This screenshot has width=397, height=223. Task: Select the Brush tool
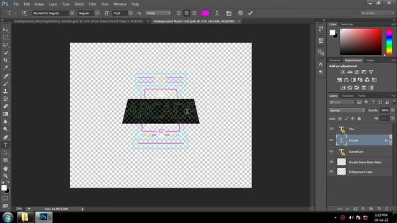[6, 84]
